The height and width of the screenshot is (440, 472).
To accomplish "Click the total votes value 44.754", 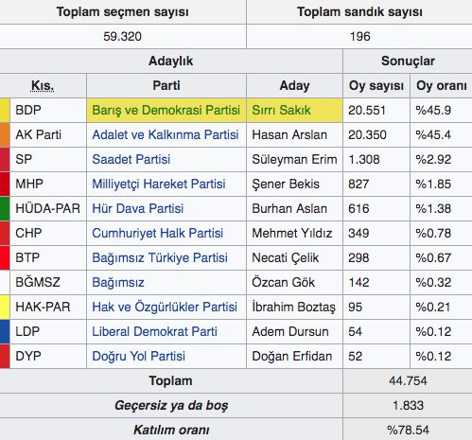I will pos(408,381).
